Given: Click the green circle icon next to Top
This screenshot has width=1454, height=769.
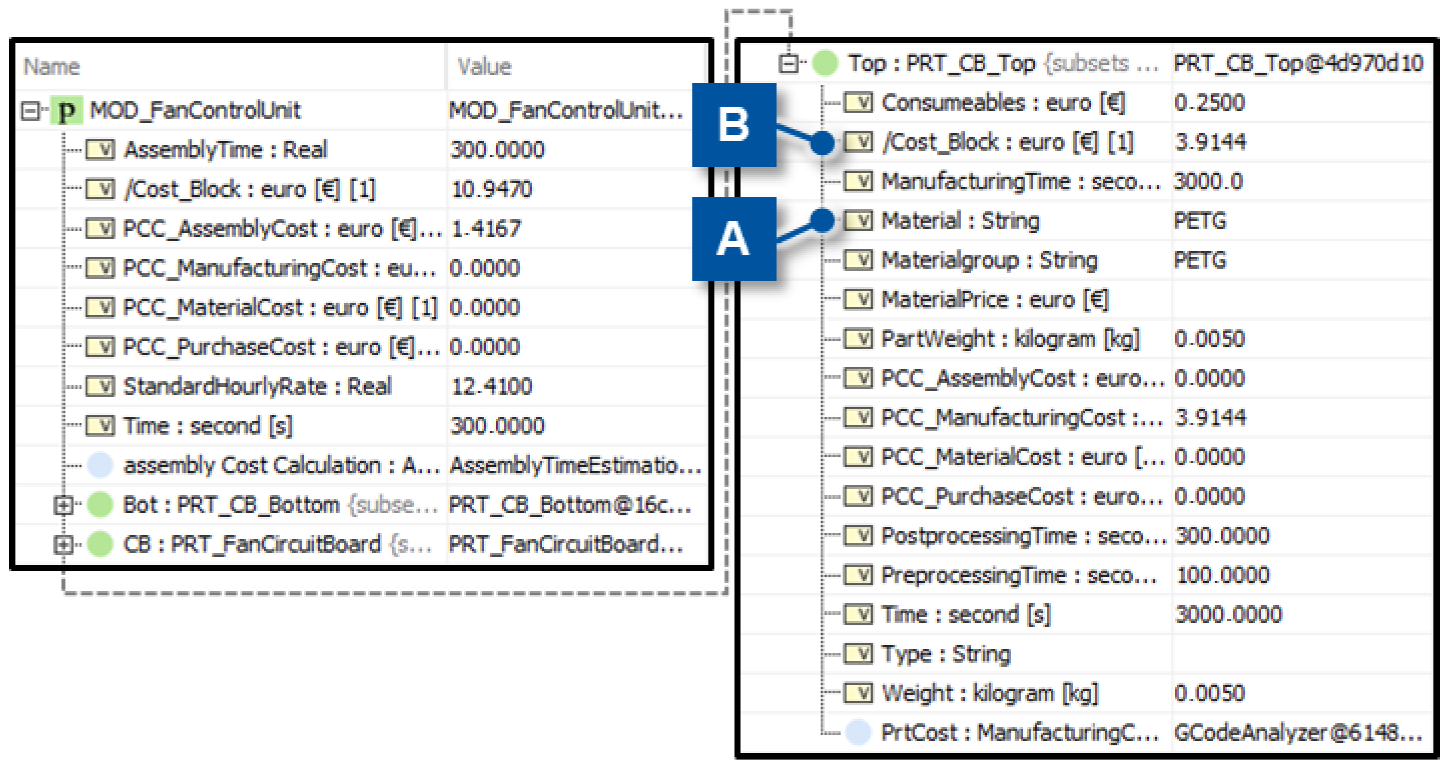Looking at the screenshot, I should pyautogui.click(x=824, y=63).
